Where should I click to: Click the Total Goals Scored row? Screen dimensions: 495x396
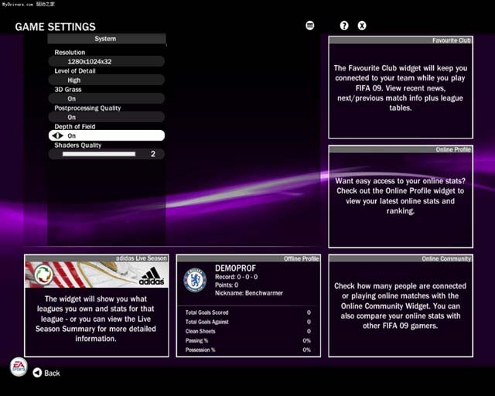click(x=248, y=312)
